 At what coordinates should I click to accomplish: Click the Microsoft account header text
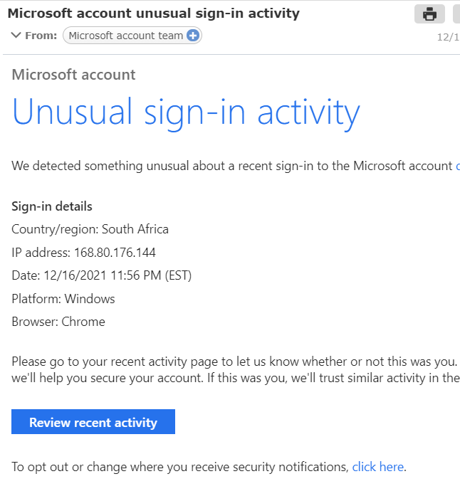(x=73, y=75)
